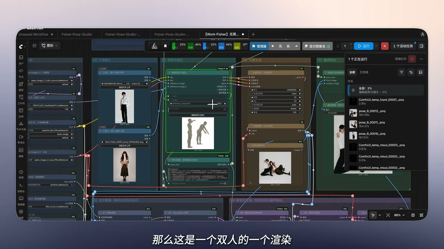444x249 pixels.
Task: Click the queue sort order icon
Action: (x=411, y=72)
